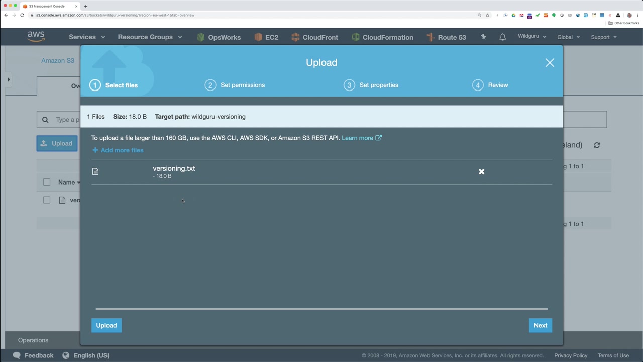Screen dimensions: 643x362
Task: Open a new browser tab
Action: click(x=86, y=6)
